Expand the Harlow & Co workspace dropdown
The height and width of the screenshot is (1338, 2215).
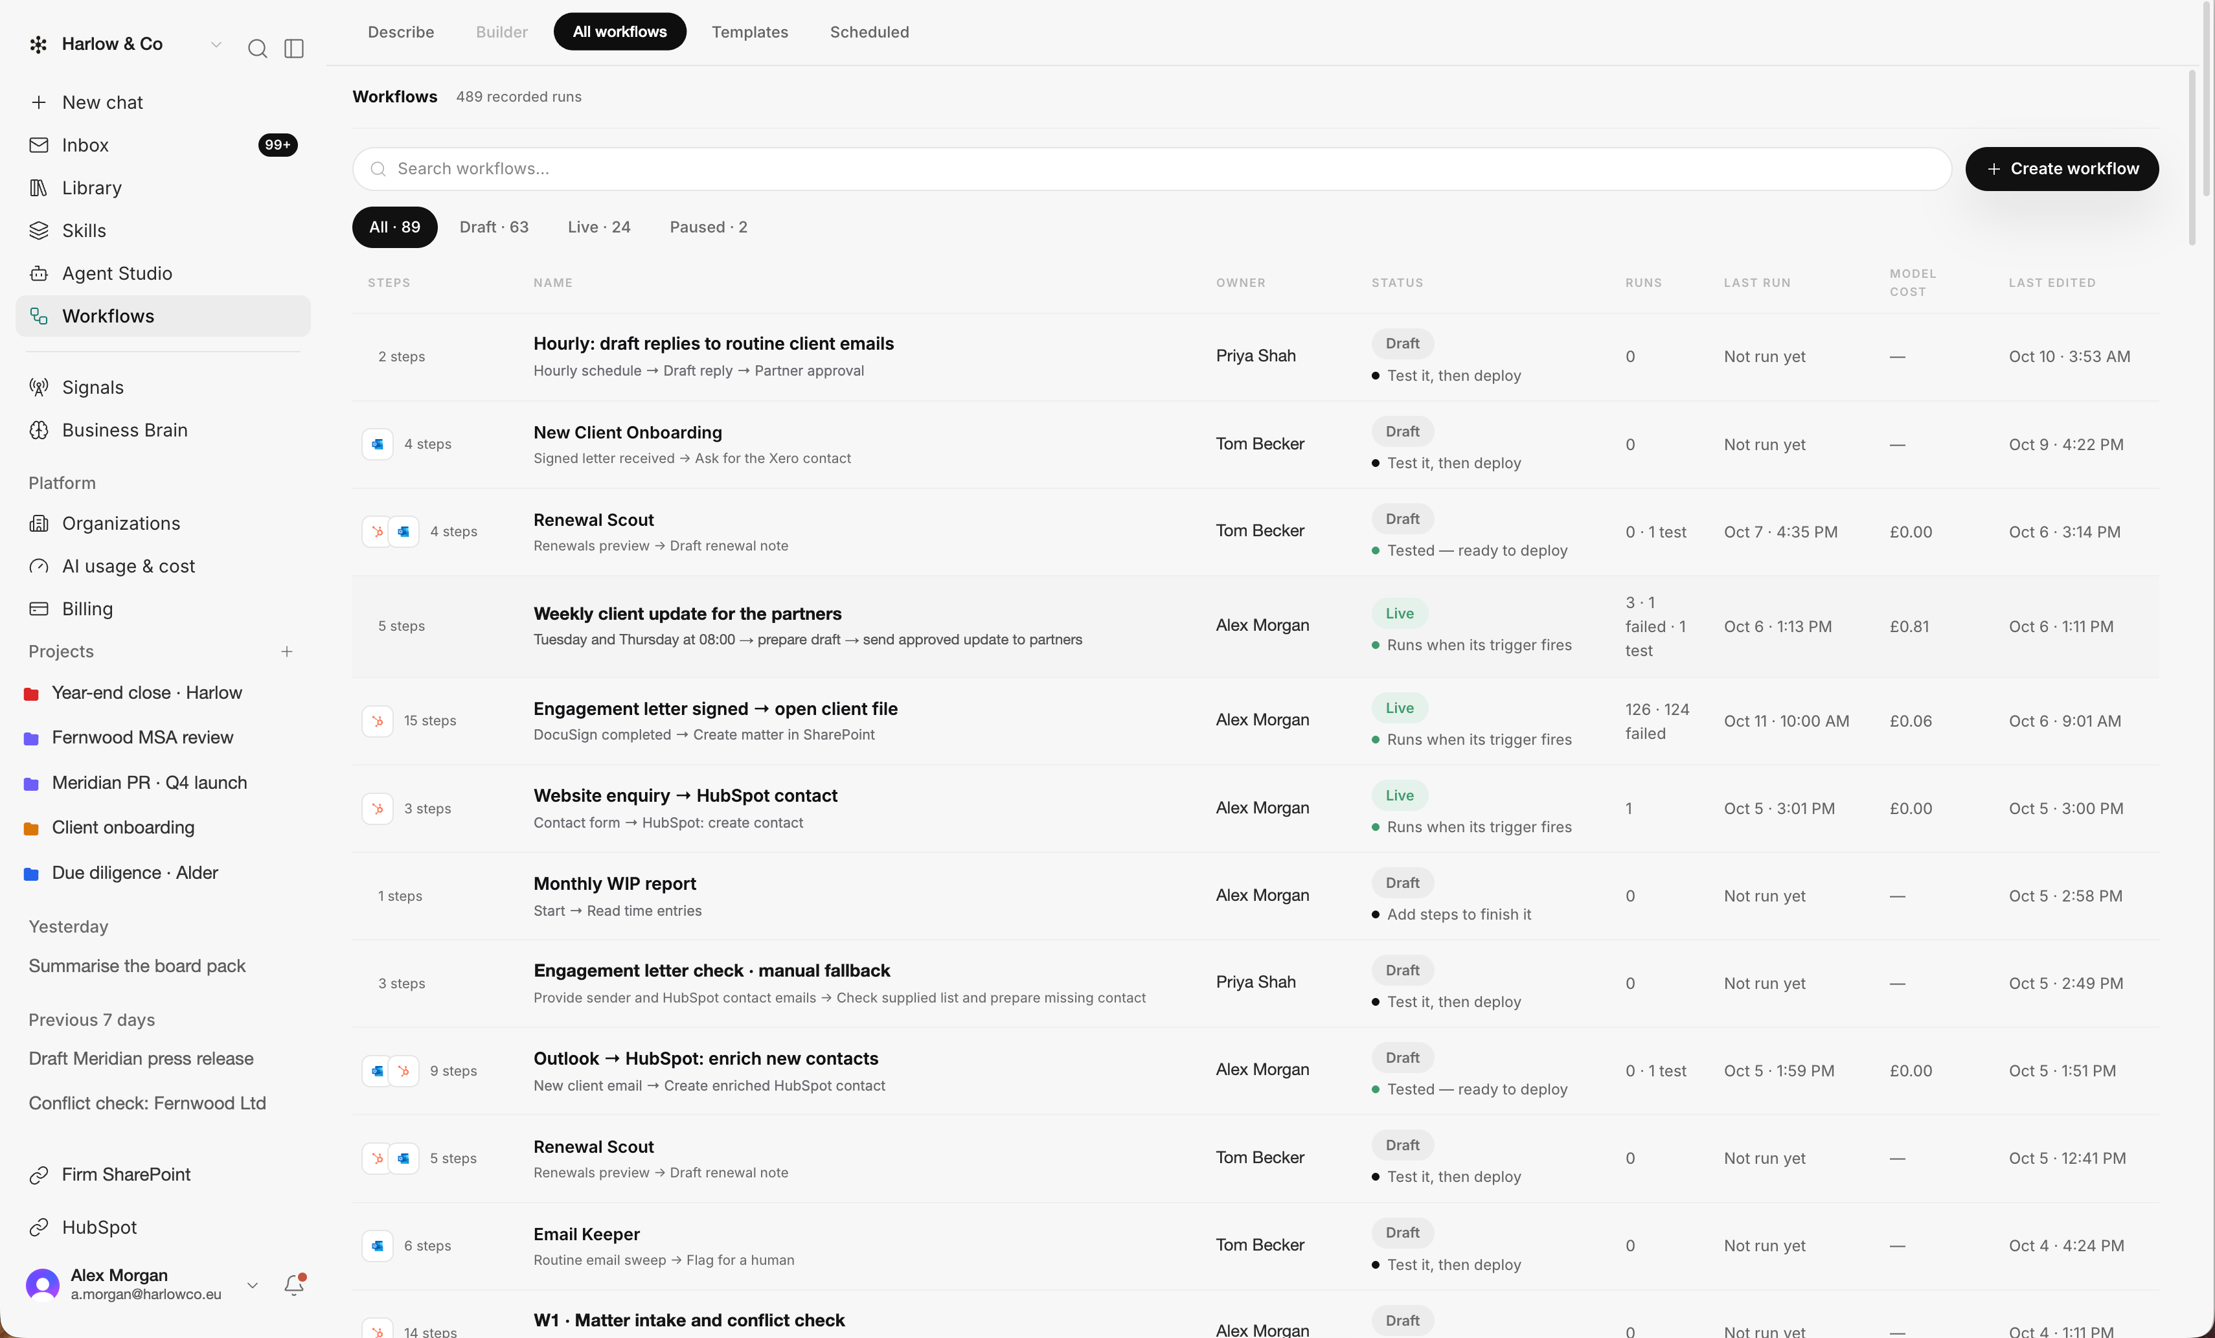216,44
